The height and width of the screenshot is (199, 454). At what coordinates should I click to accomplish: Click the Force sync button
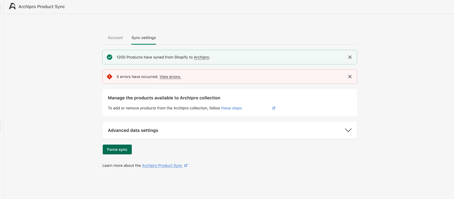(117, 149)
